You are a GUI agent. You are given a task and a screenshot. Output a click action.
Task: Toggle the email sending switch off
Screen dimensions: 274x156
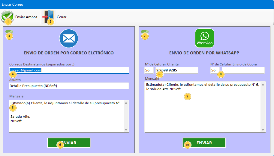click(9, 31)
